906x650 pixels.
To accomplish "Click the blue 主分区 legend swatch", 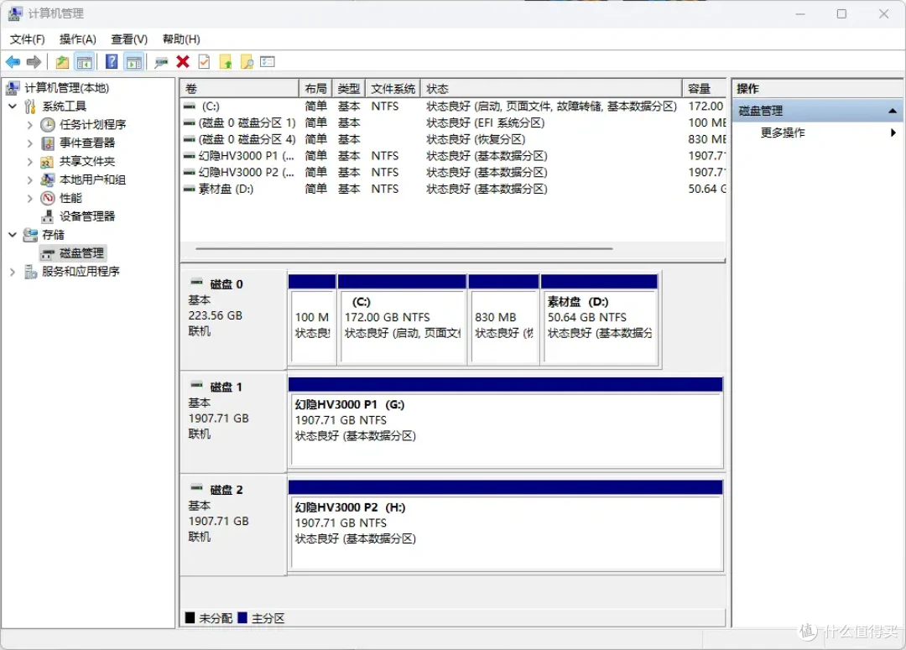I will [x=242, y=618].
